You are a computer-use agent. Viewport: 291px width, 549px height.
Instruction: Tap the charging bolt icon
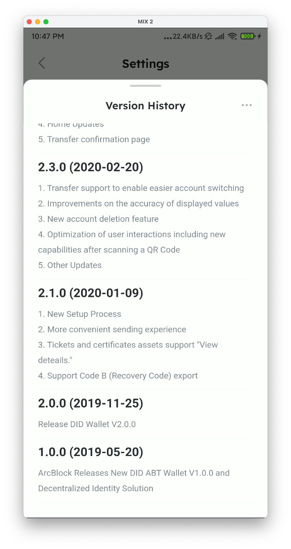(259, 36)
